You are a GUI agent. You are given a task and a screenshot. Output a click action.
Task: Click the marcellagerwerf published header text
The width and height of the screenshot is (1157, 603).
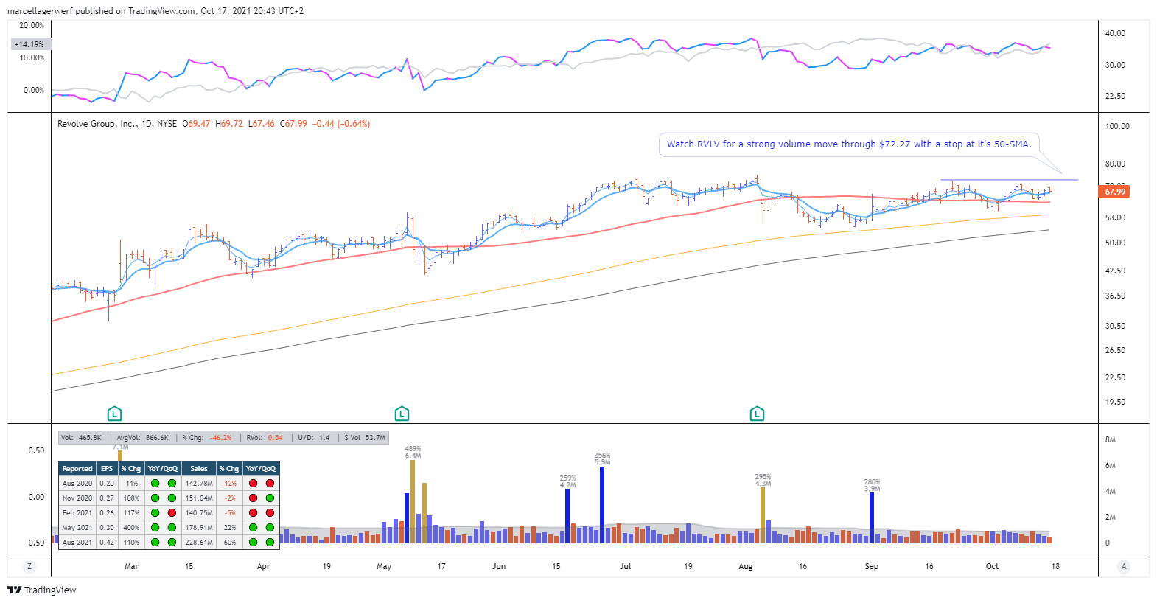click(x=155, y=11)
